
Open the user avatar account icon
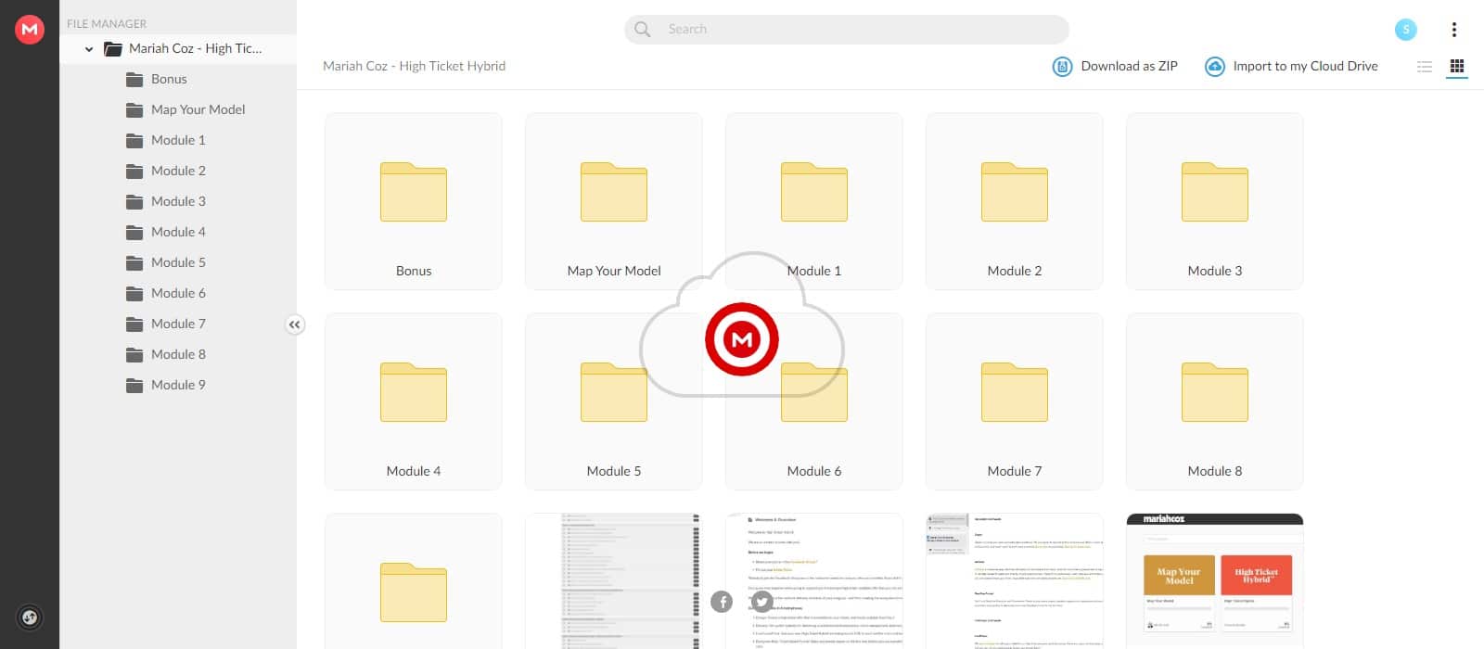click(1405, 30)
